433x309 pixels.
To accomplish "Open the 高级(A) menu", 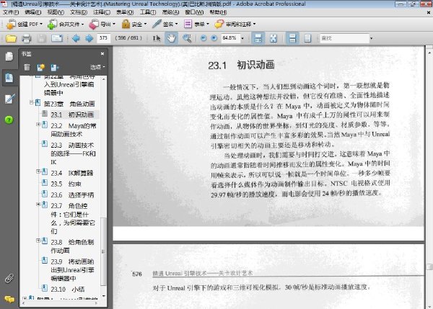I will click(170, 12).
